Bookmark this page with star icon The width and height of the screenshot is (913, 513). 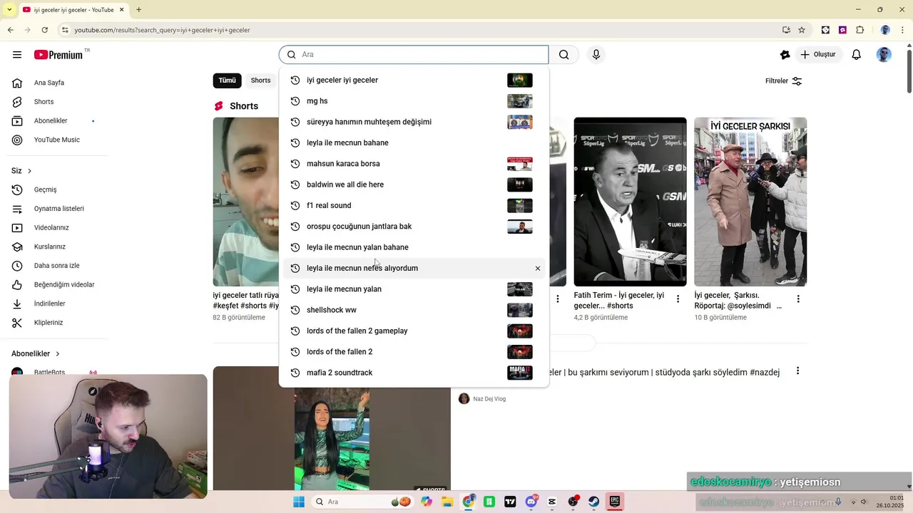coord(802,30)
